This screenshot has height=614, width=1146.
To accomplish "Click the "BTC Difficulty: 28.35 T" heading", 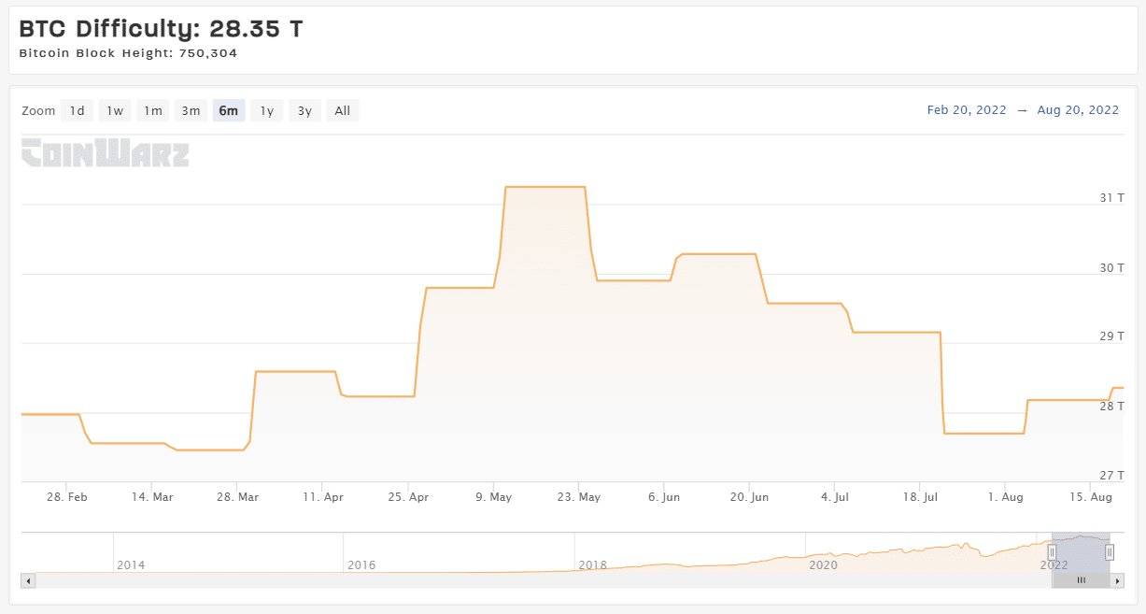I will point(161,29).
